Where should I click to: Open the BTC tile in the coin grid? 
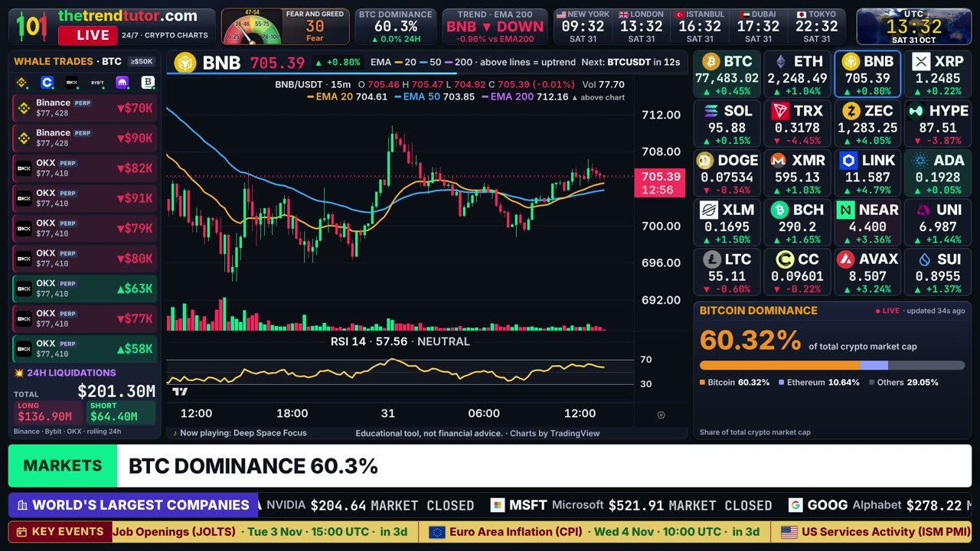coord(727,75)
